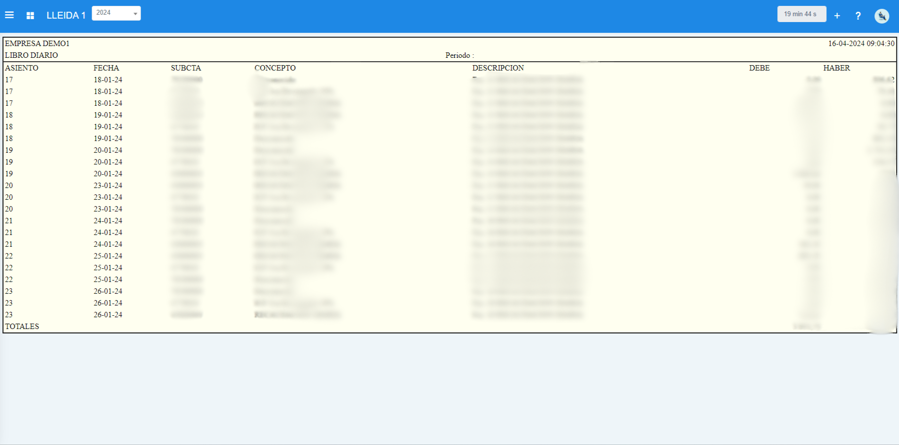Image resolution: width=899 pixels, height=445 pixels.
Task: Click the report timestamp 16-04-2024 09:04:30
Action: pyautogui.click(x=861, y=44)
